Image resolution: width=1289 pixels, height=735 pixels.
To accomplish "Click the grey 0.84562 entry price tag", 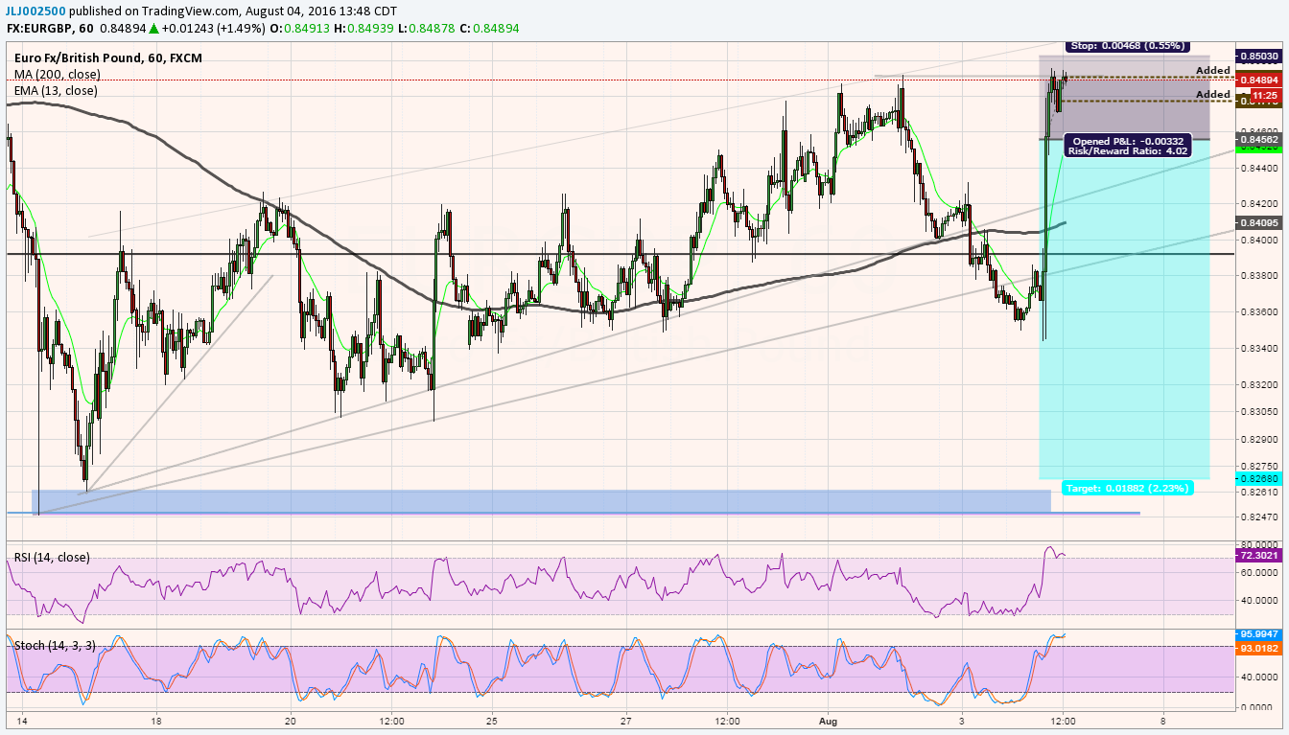I will pos(1257,140).
